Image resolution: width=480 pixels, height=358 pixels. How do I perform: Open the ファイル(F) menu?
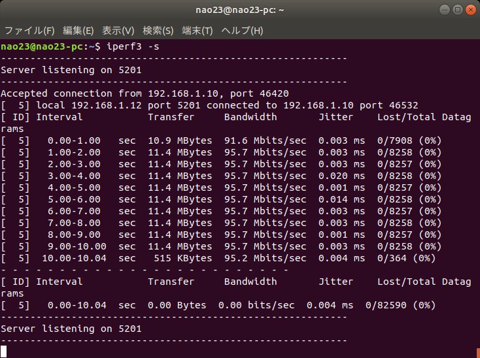29,31
